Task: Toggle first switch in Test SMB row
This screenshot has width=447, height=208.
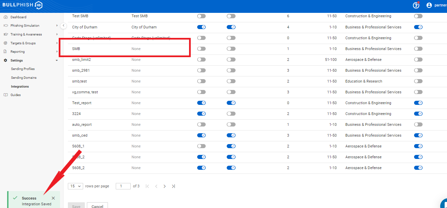Action: 201,16
